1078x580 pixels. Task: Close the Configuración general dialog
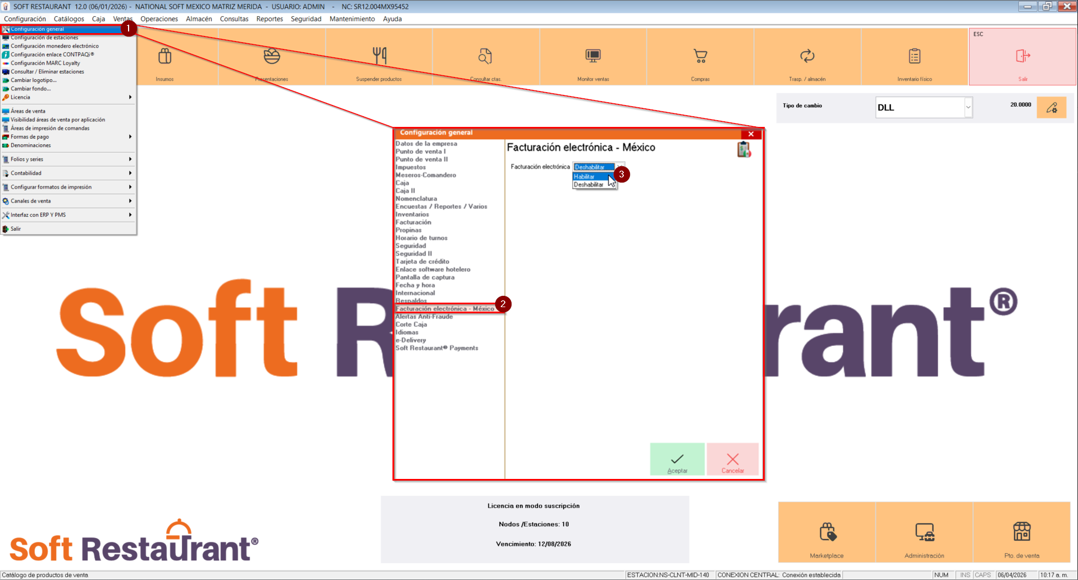pos(751,134)
